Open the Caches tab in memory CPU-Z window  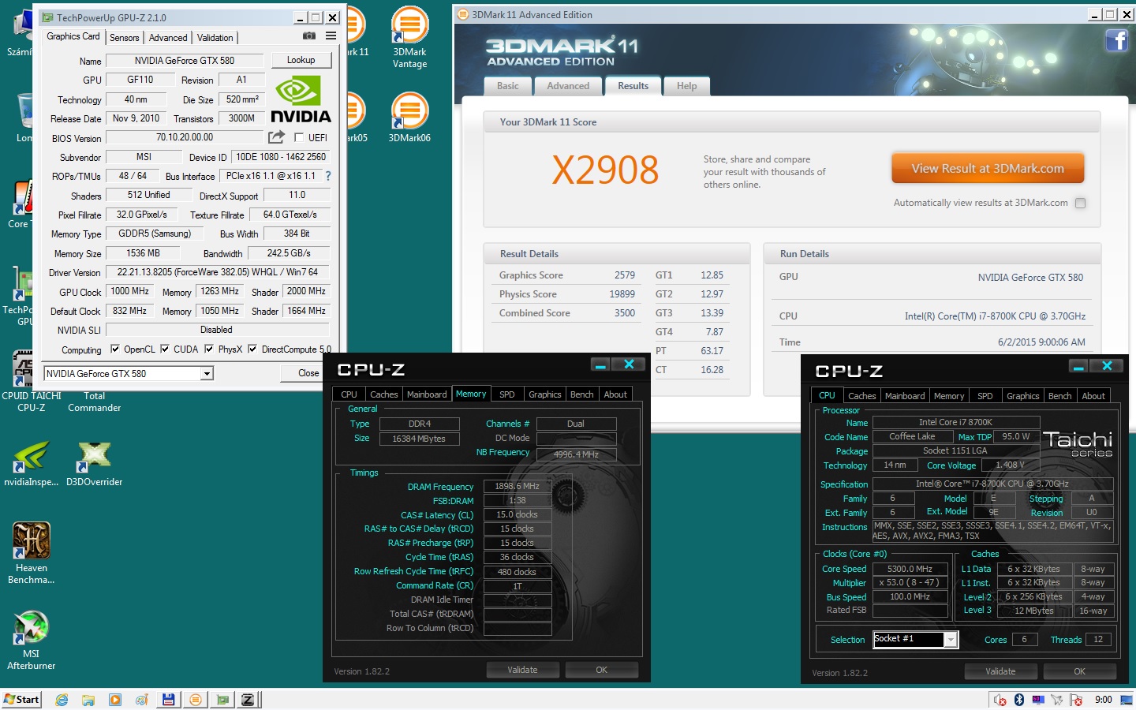click(383, 394)
